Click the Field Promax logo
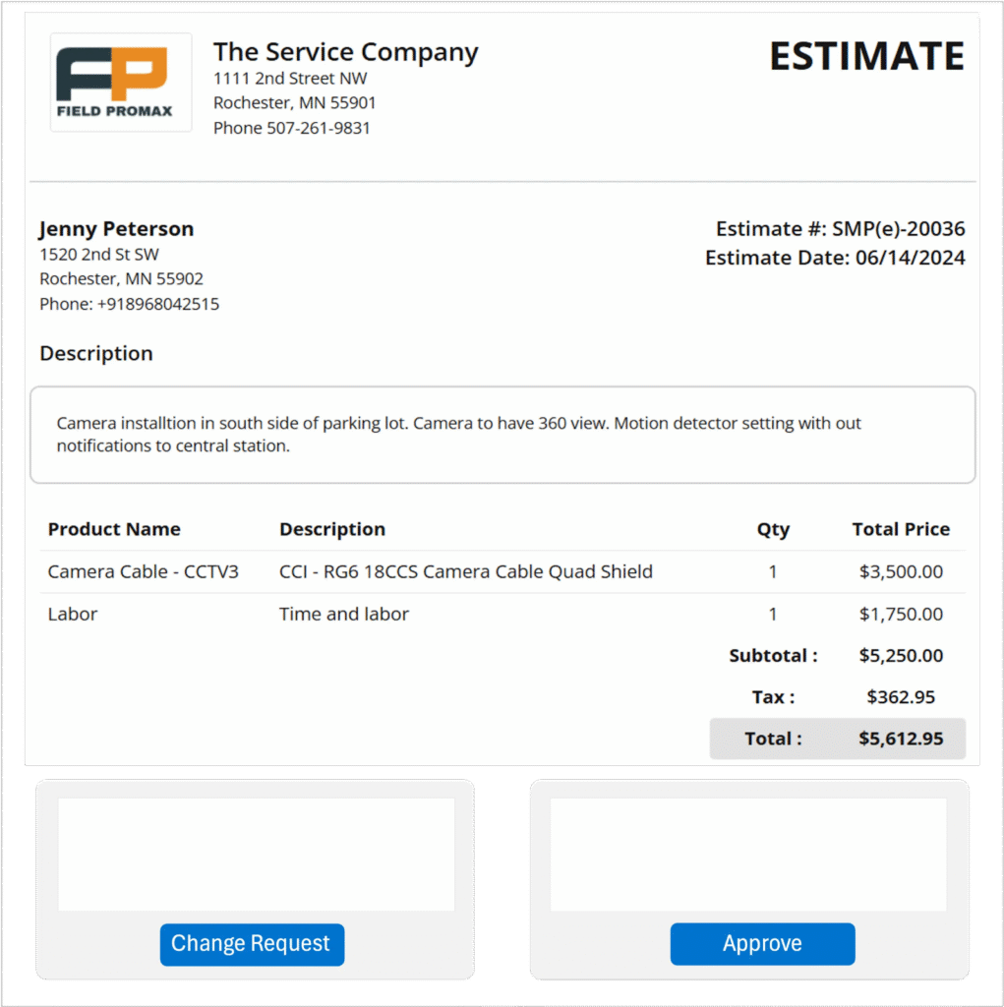 (x=120, y=83)
